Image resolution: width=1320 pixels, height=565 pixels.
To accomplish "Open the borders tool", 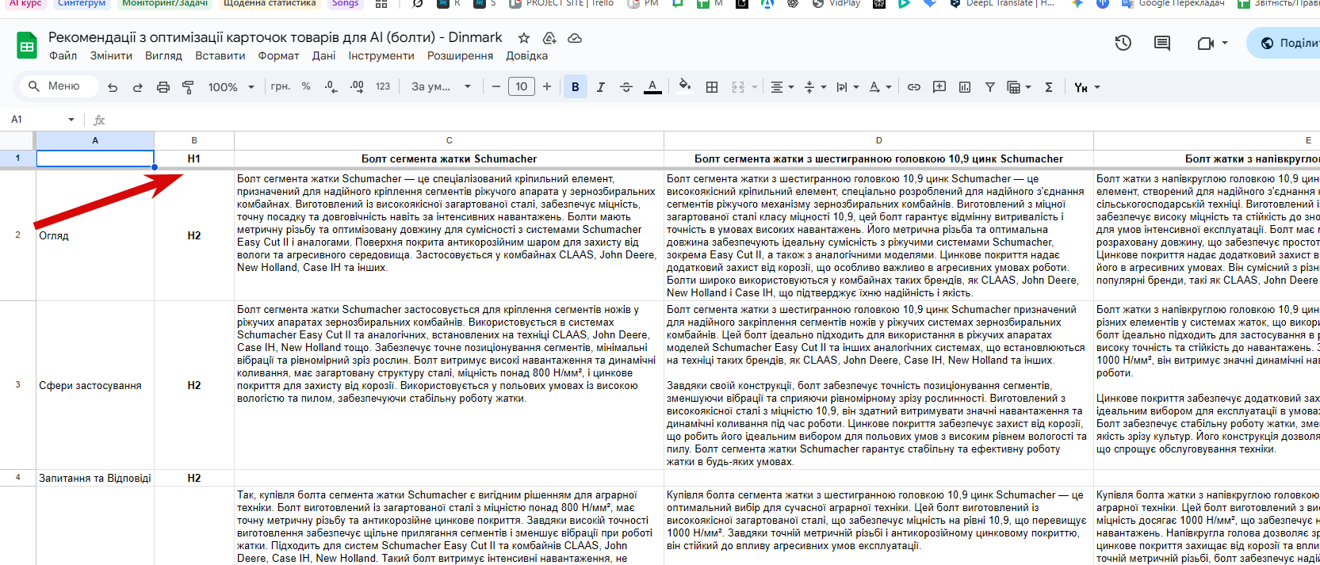I will 712,87.
